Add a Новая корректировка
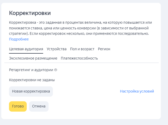 pyautogui.click(x=31, y=91)
